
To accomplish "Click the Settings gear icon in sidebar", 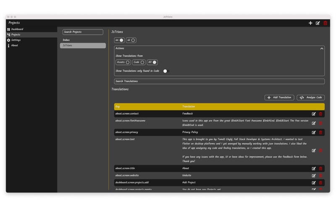I will 8,40.
